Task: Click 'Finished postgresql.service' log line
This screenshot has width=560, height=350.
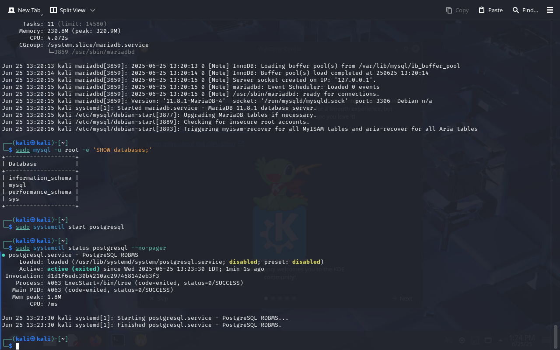Action: [x=142, y=325]
